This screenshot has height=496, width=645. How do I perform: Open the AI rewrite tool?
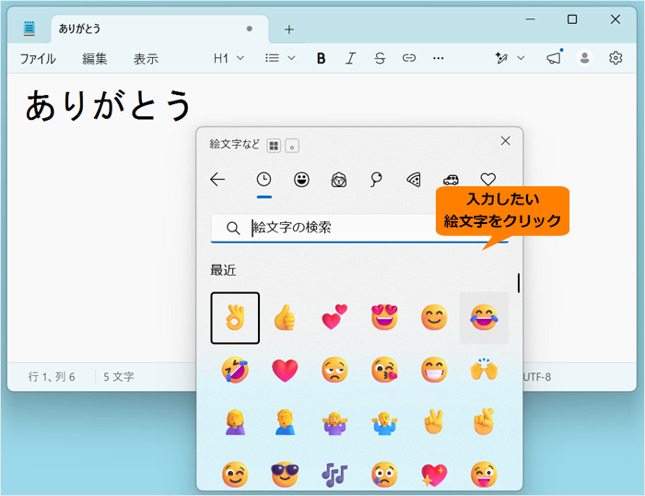tap(501, 58)
